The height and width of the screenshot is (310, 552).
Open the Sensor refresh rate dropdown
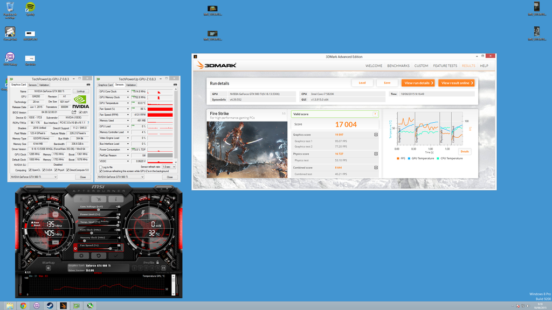(169, 167)
